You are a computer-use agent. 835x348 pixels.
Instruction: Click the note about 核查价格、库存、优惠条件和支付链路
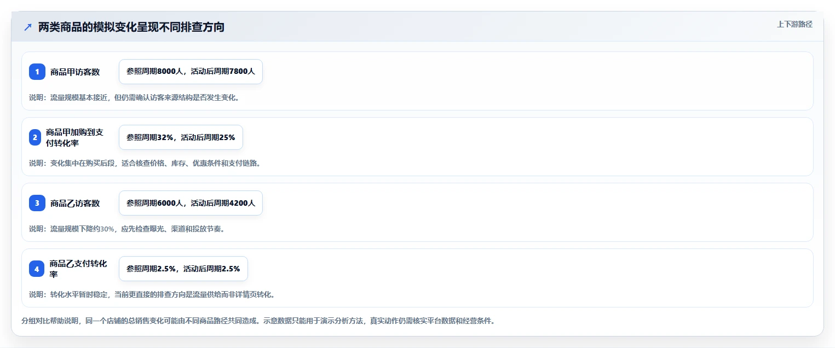[x=145, y=163]
